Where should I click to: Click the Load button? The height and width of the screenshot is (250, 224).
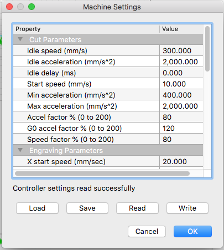tap(37, 208)
